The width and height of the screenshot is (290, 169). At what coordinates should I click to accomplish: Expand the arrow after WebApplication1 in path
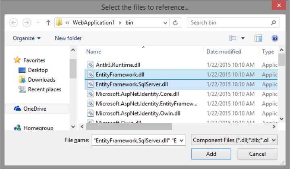120,23
